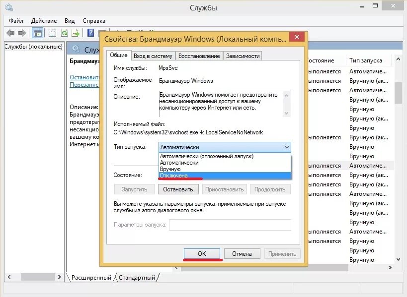407x297 pixels.
Task: Click the Продолжить button
Action: click(270, 189)
